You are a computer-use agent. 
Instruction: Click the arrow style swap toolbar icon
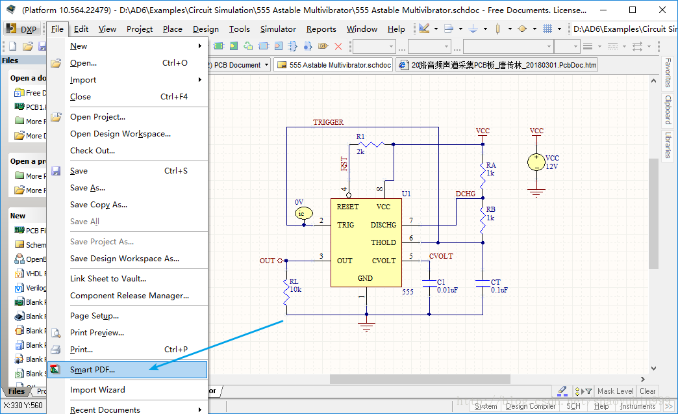[637, 46]
